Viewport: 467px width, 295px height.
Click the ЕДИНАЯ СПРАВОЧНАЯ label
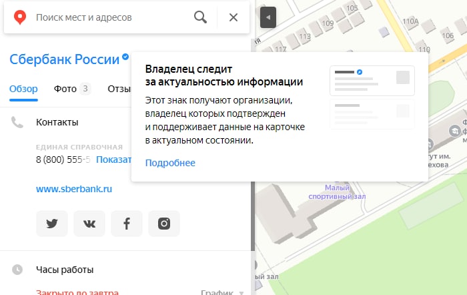point(79,147)
